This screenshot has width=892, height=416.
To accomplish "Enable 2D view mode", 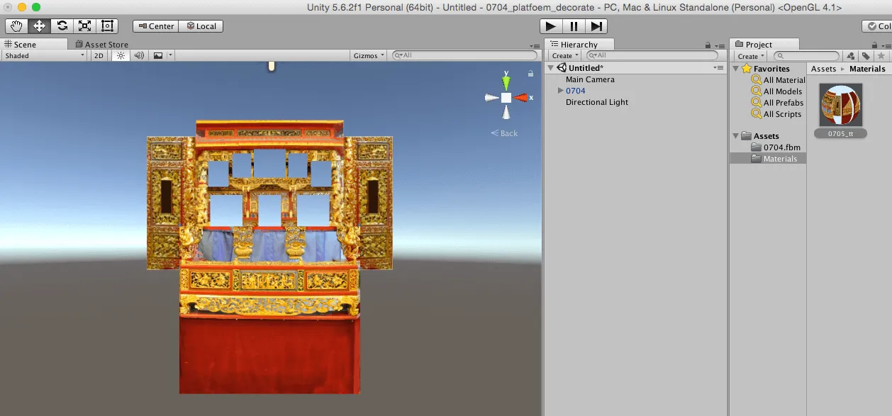I will 99,55.
